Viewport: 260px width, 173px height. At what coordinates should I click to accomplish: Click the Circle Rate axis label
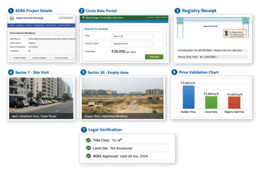pyautogui.click(x=211, y=112)
